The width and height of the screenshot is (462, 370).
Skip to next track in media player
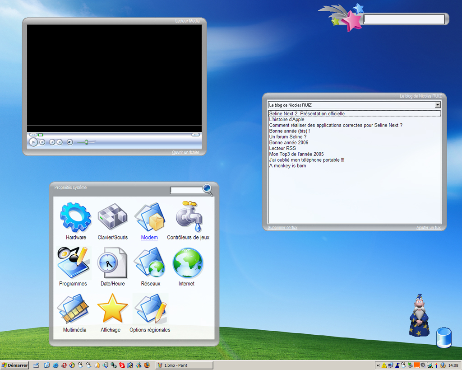[60, 142]
